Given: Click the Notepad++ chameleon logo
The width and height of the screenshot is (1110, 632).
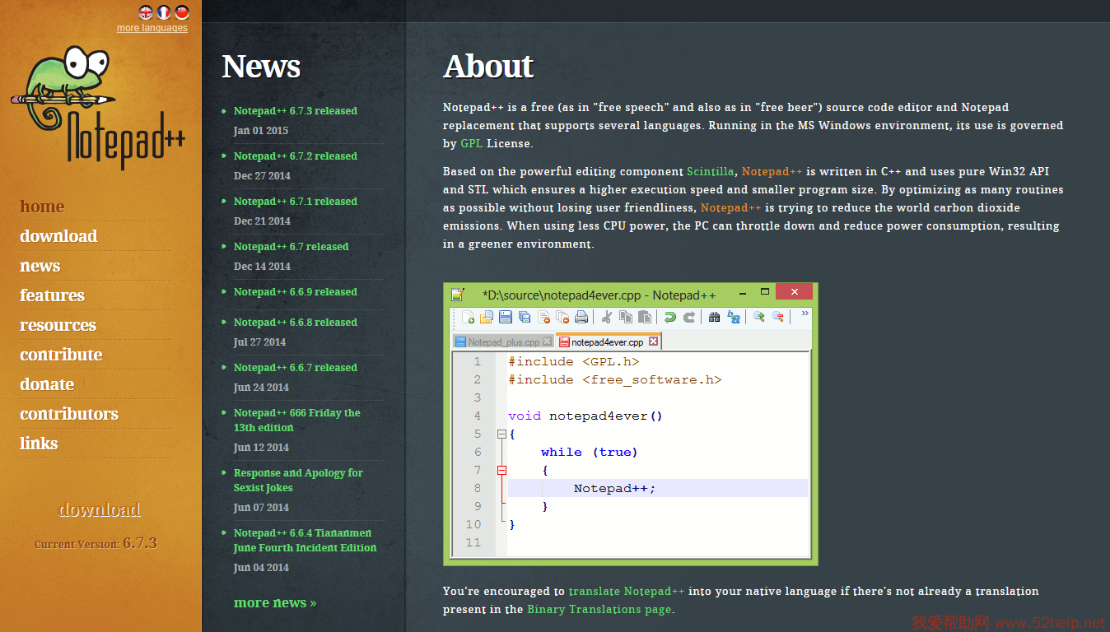Looking at the screenshot, I should (x=99, y=107).
